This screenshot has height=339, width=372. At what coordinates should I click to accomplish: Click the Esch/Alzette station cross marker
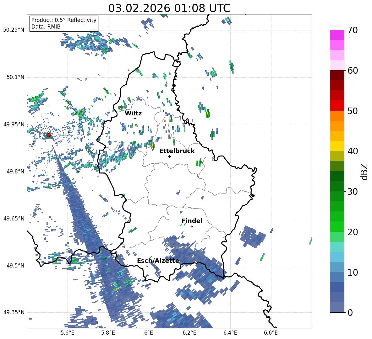pos(147,266)
